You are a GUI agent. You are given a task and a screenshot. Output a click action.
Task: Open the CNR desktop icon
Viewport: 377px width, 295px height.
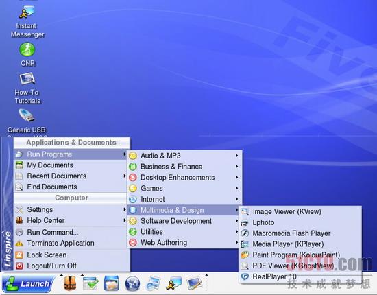[x=27, y=54]
